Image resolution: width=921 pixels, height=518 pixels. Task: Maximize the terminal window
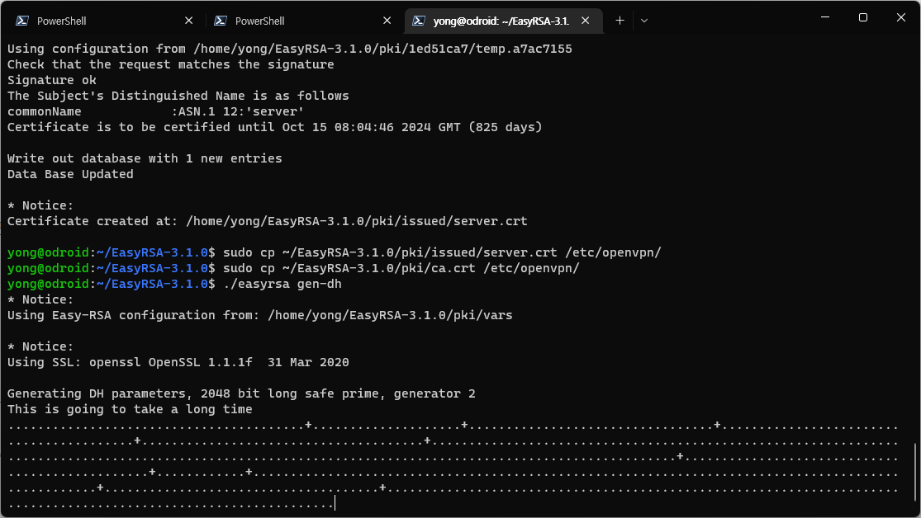[863, 17]
